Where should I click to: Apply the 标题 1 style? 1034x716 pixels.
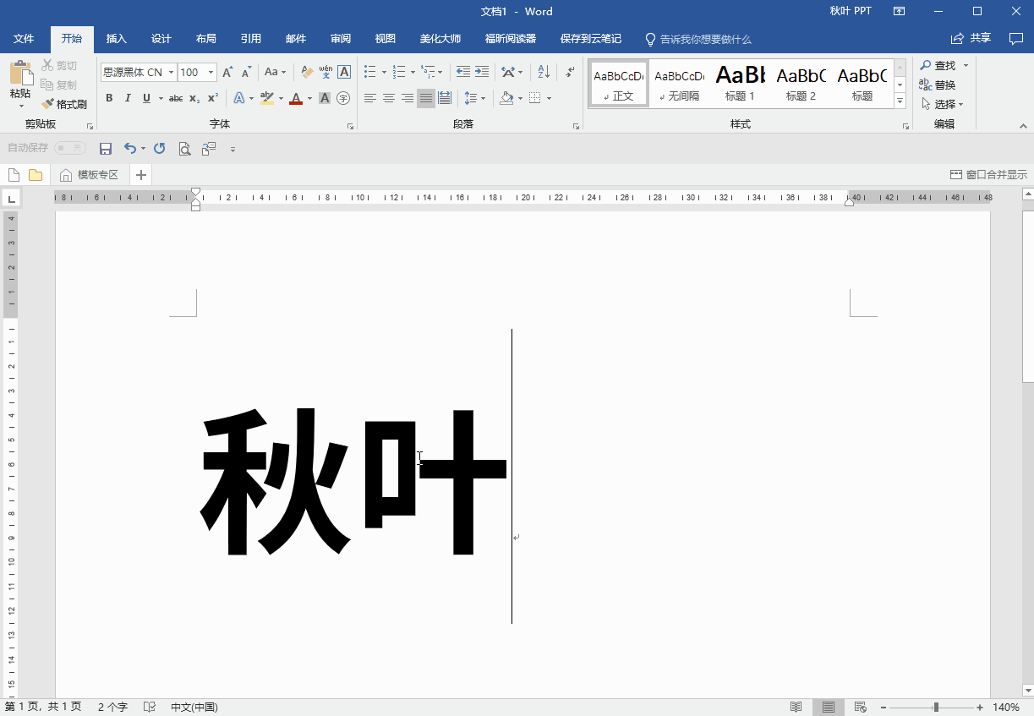click(x=740, y=83)
